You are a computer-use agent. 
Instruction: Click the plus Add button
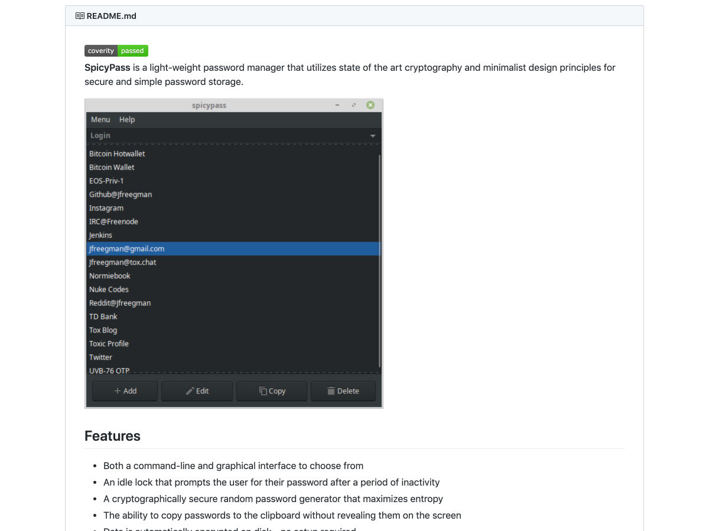125,391
